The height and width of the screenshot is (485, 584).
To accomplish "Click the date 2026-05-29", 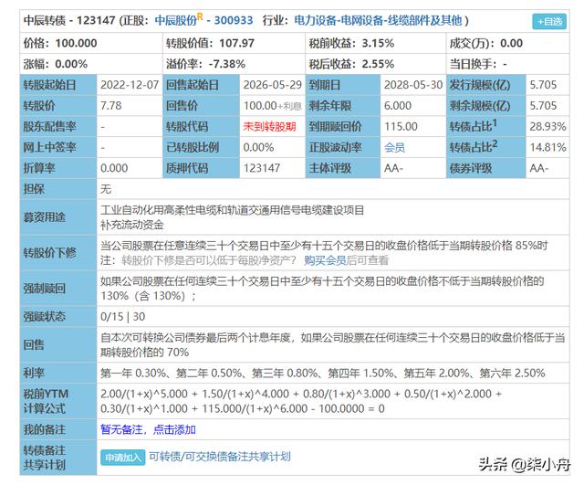I will (x=272, y=85).
